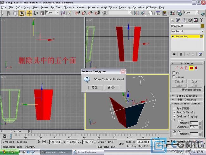
Task: Click object color swatch beside Gengon02
Action: [x=202, y=26]
